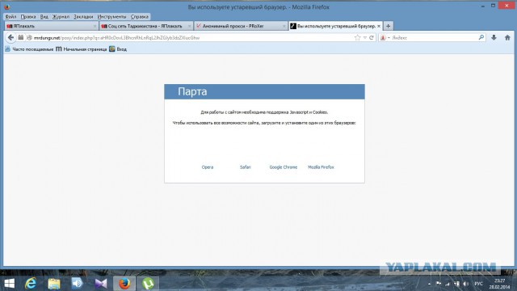This screenshot has width=517, height=291.
Task: Switch input language РУС indicator
Action: tap(479, 284)
